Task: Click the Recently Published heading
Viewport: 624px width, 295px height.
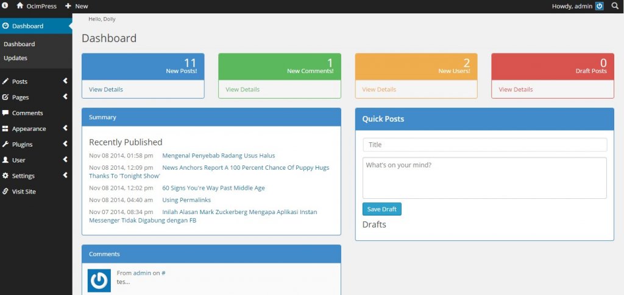Action: [126, 142]
